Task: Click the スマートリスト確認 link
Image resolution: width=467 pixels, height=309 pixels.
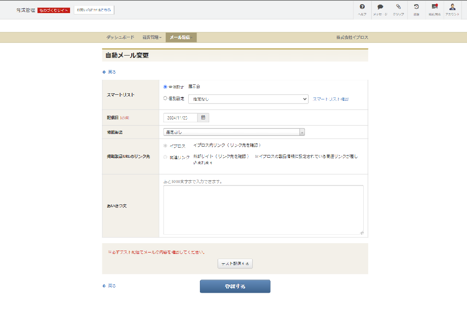Action: (331, 99)
